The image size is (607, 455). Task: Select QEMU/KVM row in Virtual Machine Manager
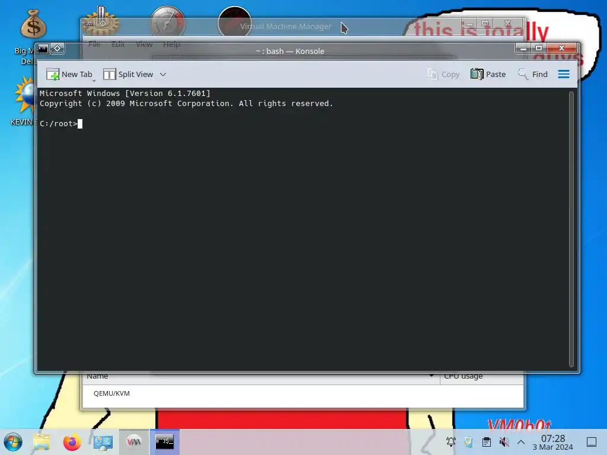click(303, 393)
